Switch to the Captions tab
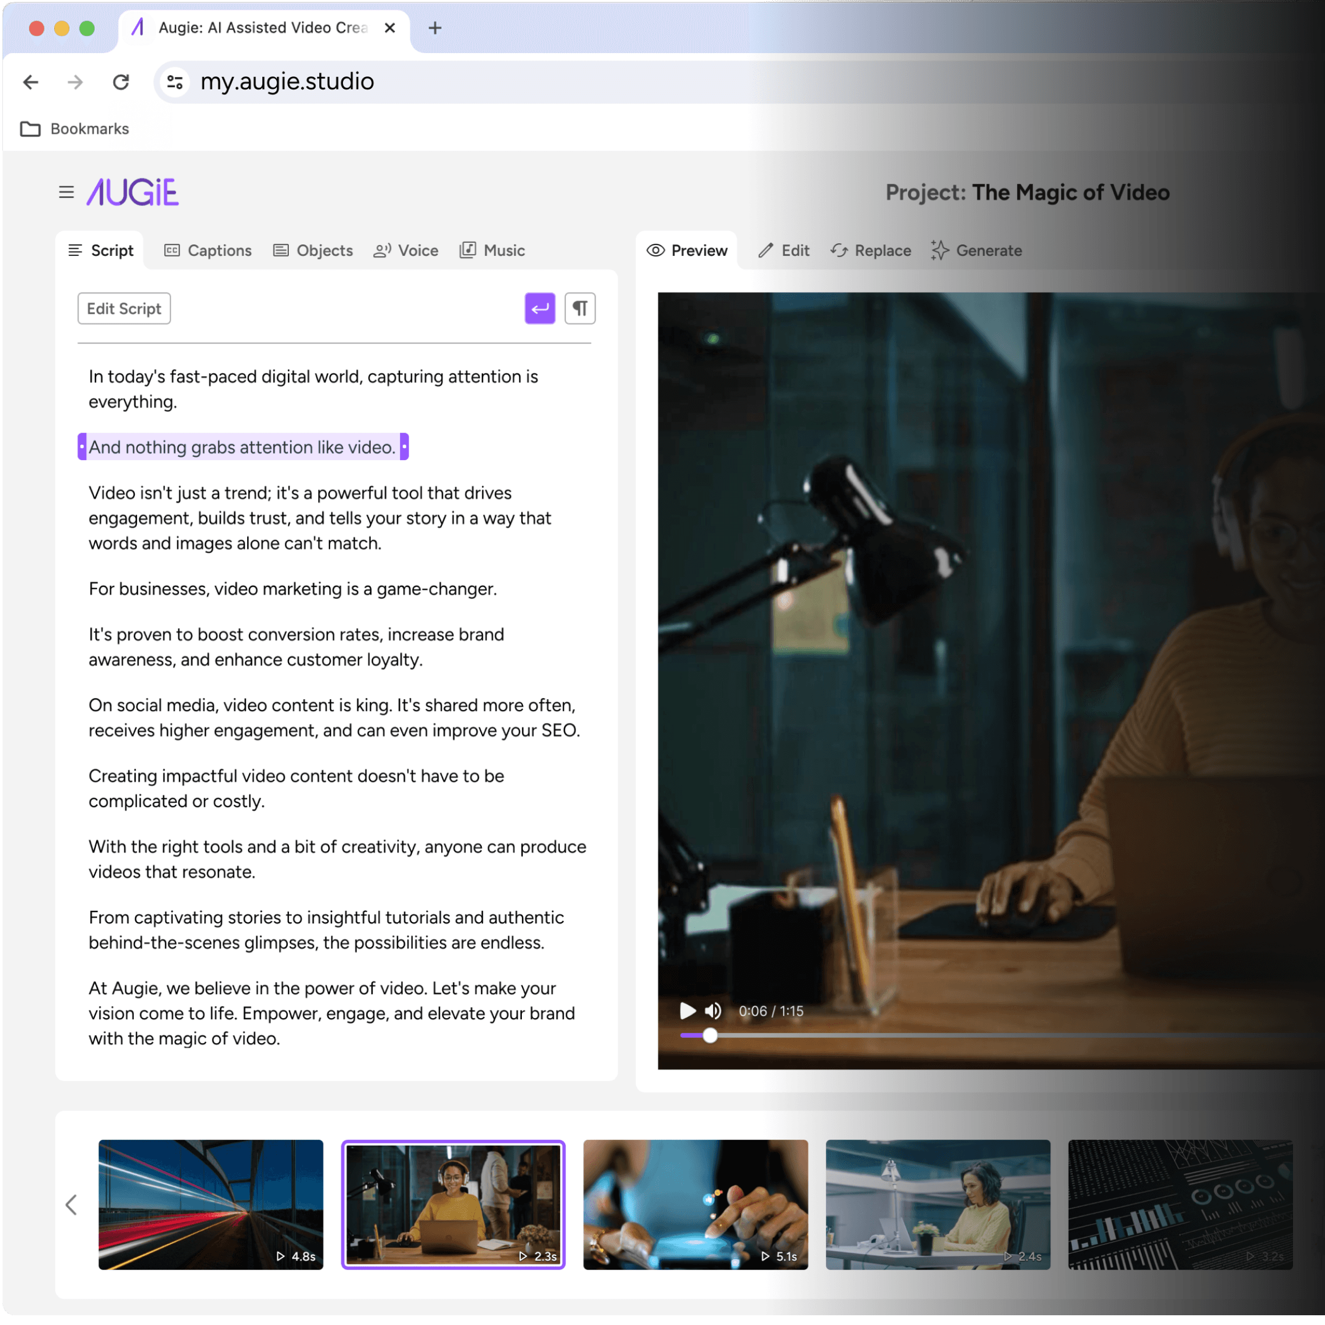The image size is (1325, 1325). (x=208, y=250)
